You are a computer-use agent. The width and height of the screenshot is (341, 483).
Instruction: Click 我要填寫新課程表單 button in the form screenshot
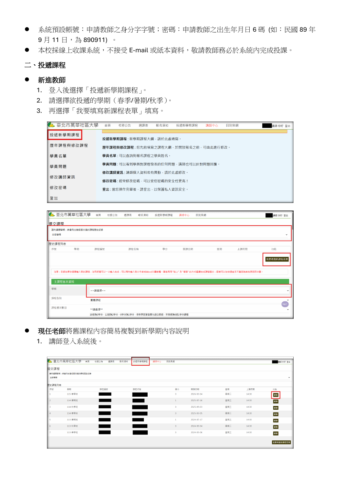277,259
